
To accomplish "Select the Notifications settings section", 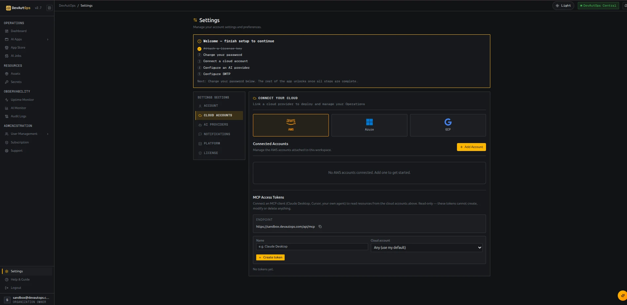I will point(219,134).
